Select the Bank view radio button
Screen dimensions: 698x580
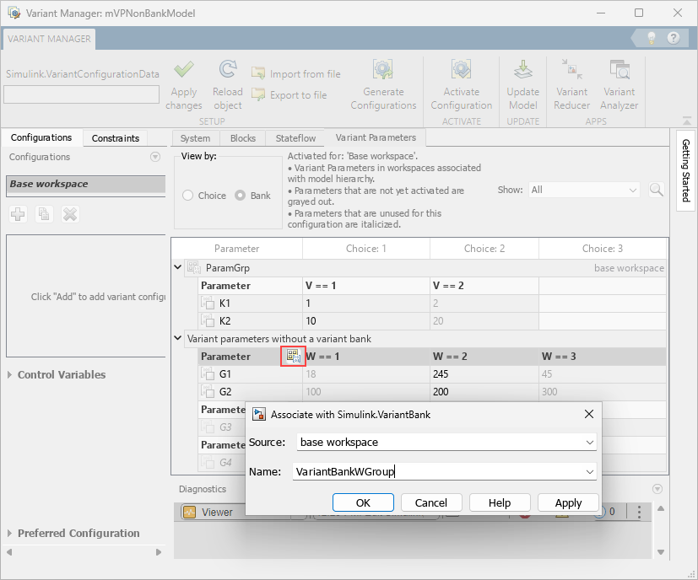241,196
